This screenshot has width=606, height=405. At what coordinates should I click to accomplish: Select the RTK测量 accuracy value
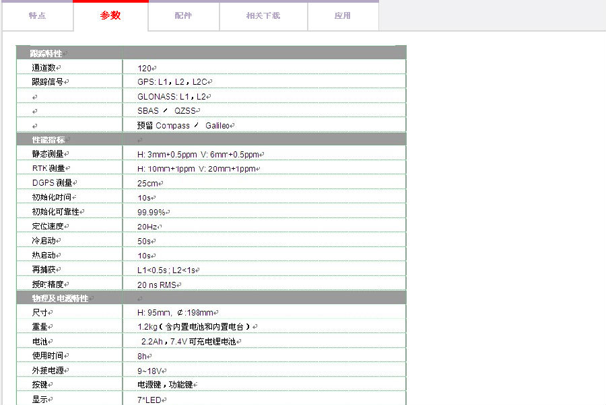(197, 169)
